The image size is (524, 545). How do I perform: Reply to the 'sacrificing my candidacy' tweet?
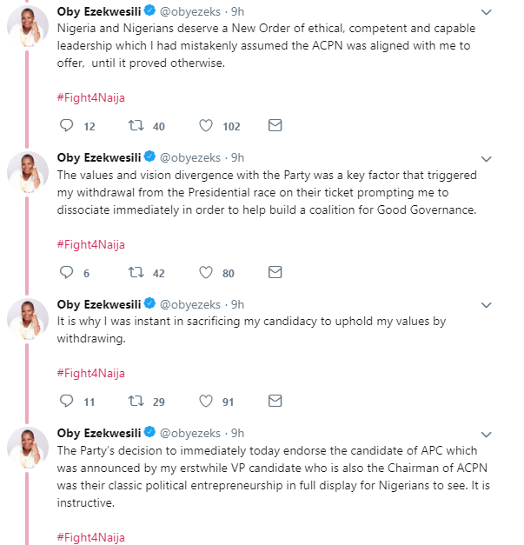click(67, 402)
